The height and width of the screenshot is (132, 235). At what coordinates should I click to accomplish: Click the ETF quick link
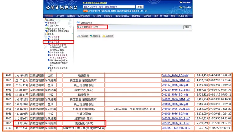point(141,11)
